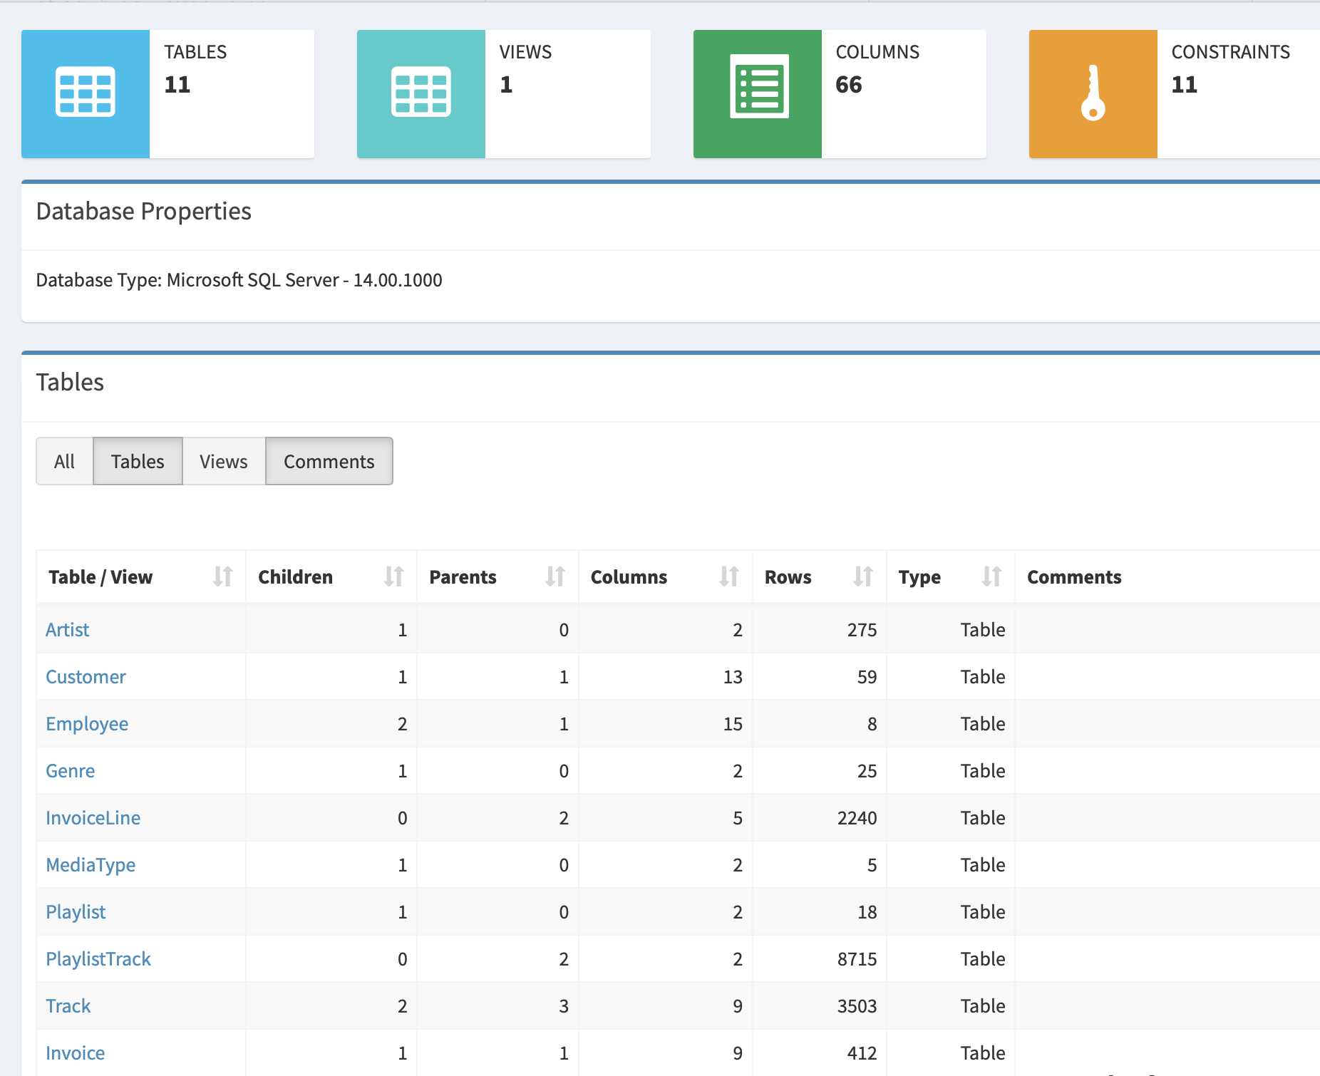Sort by Rows column arrows
Image resolution: width=1320 pixels, height=1076 pixels.
coord(863,576)
